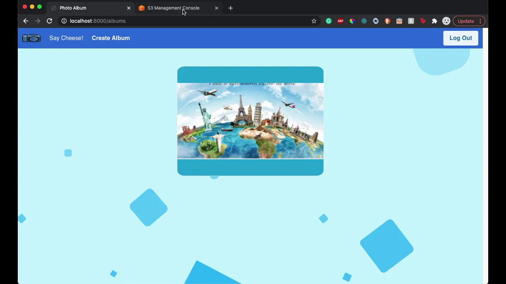Select the Photo Album browser tab
This screenshot has width=506, height=284.
91,8
